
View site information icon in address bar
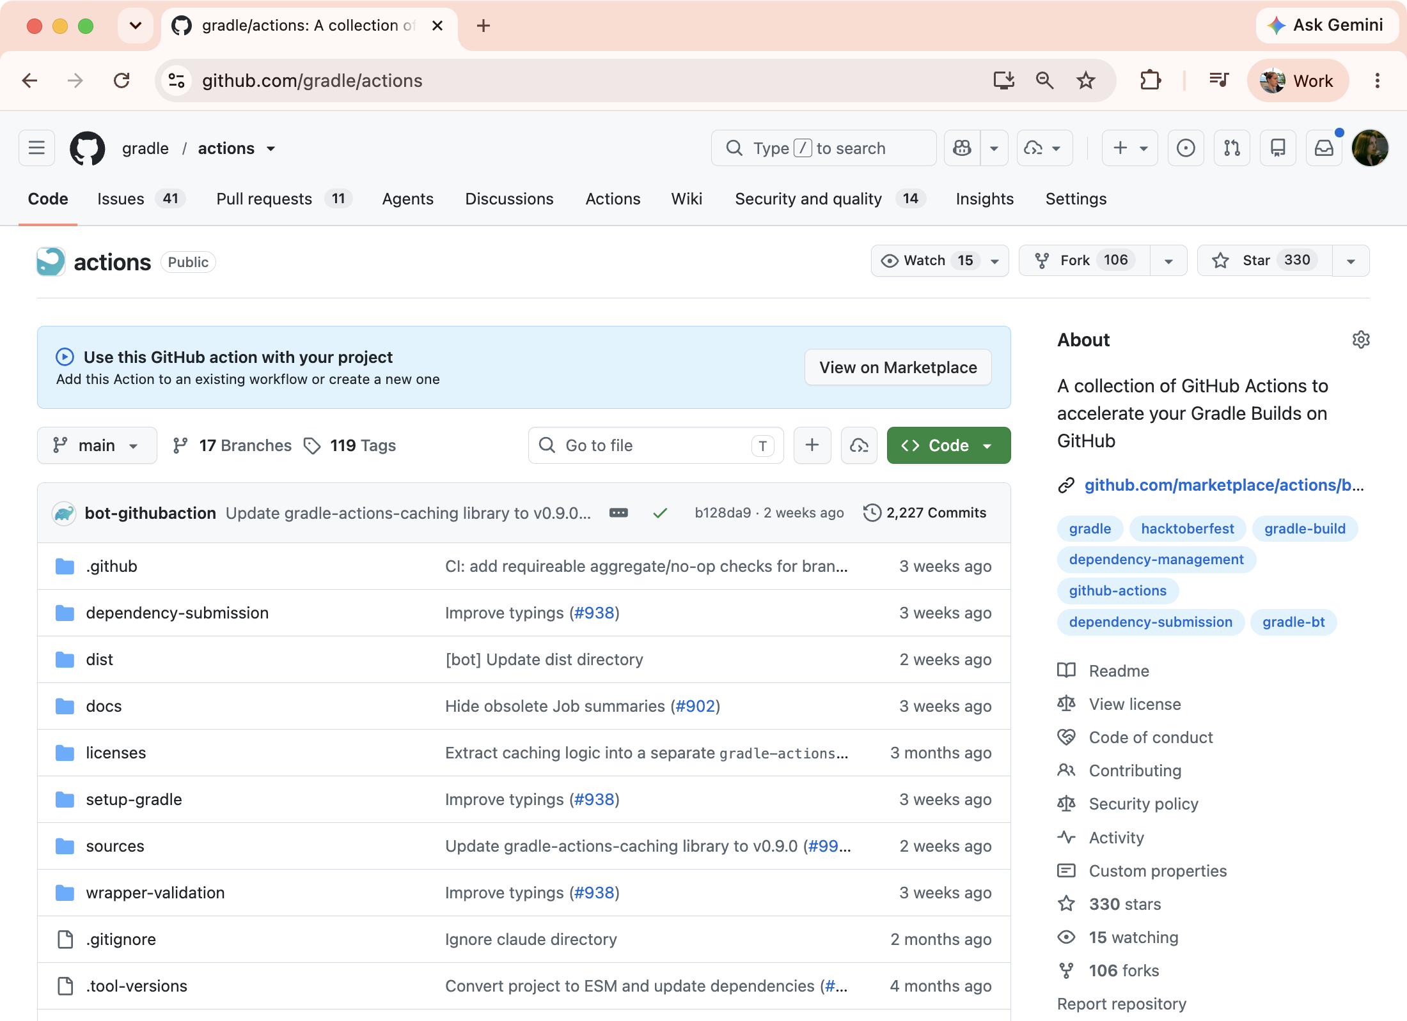tap(177, 81)
